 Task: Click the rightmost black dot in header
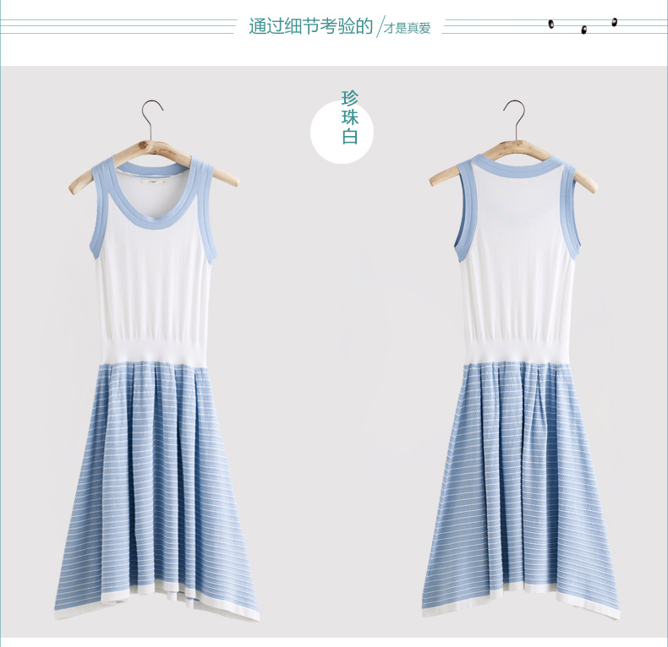[x=615, y=22]
